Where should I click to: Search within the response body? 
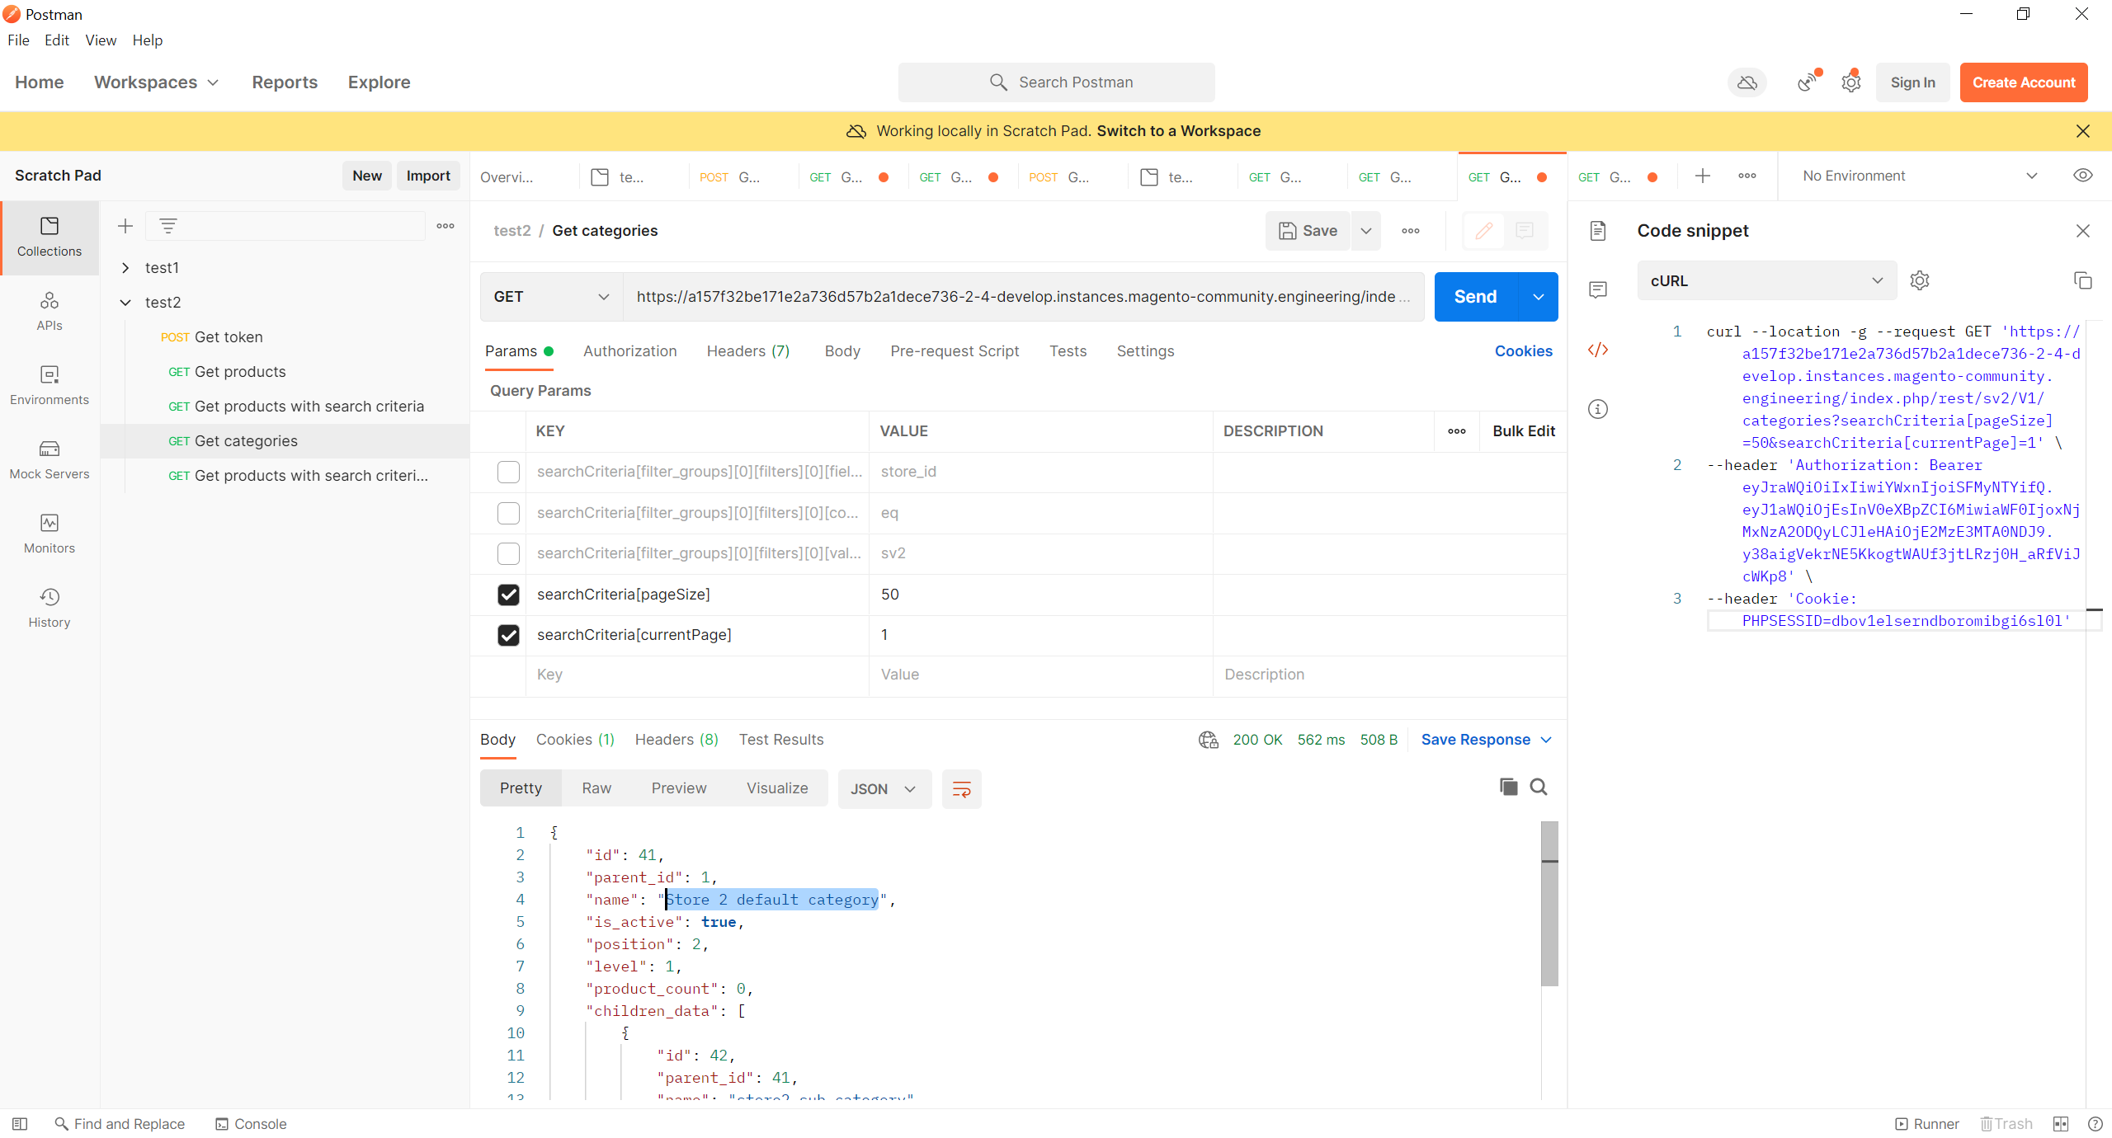(1539, 788)
